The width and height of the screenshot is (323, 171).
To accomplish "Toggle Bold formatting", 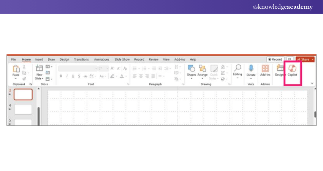I will [x=61, y=76].
